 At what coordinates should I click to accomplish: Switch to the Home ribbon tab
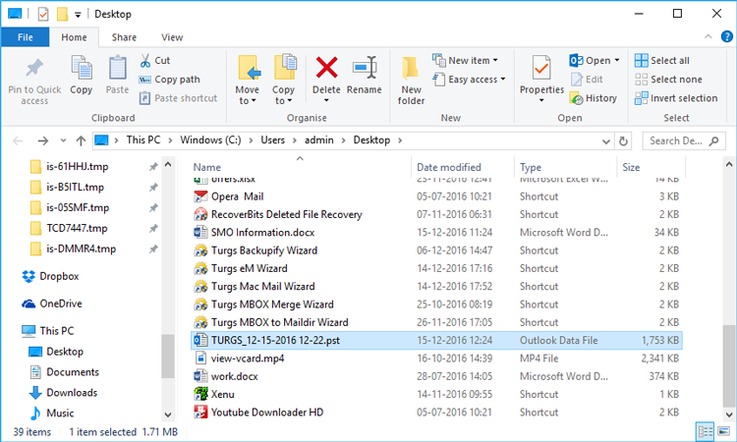coord(74,37)
